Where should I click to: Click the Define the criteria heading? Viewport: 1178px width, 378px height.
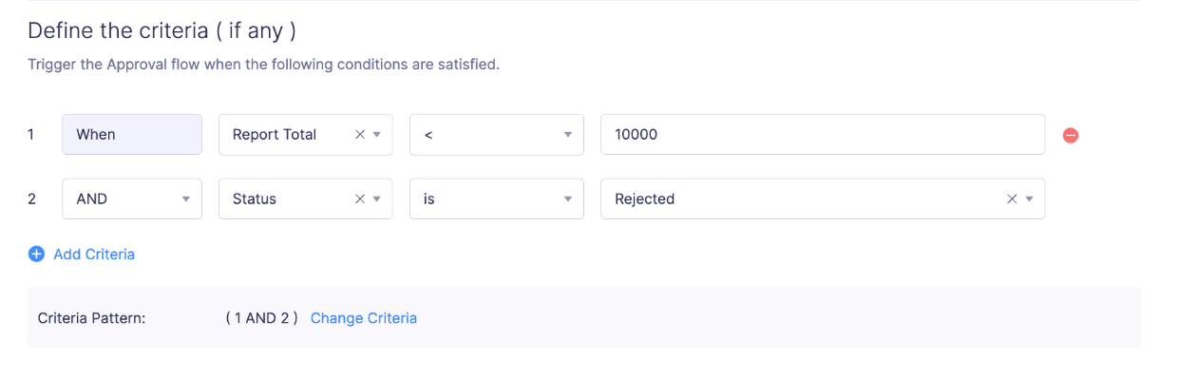point(161,30)
